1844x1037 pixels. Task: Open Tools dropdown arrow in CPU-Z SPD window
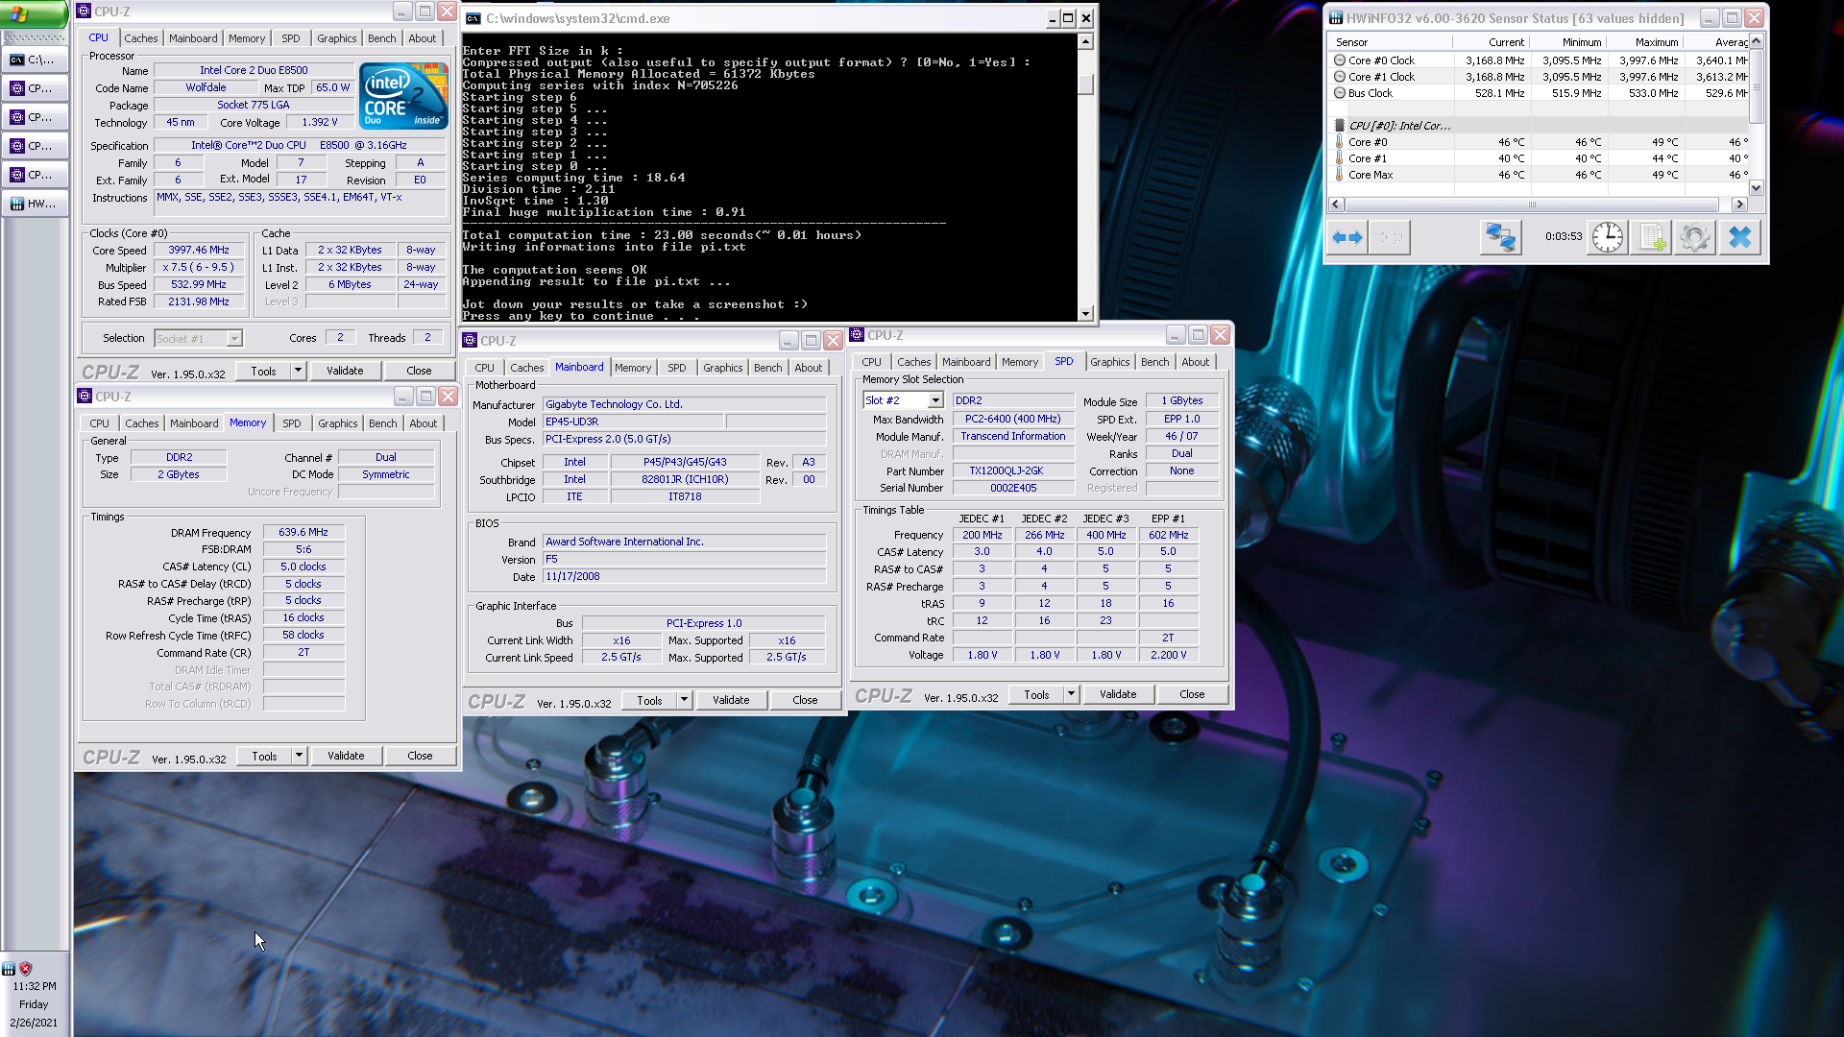(x=1071, y=694)
